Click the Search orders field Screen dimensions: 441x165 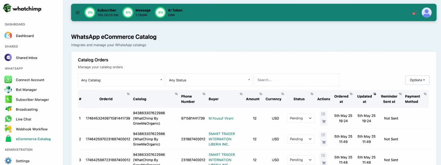pyautogui.click(x=297, y=80)
